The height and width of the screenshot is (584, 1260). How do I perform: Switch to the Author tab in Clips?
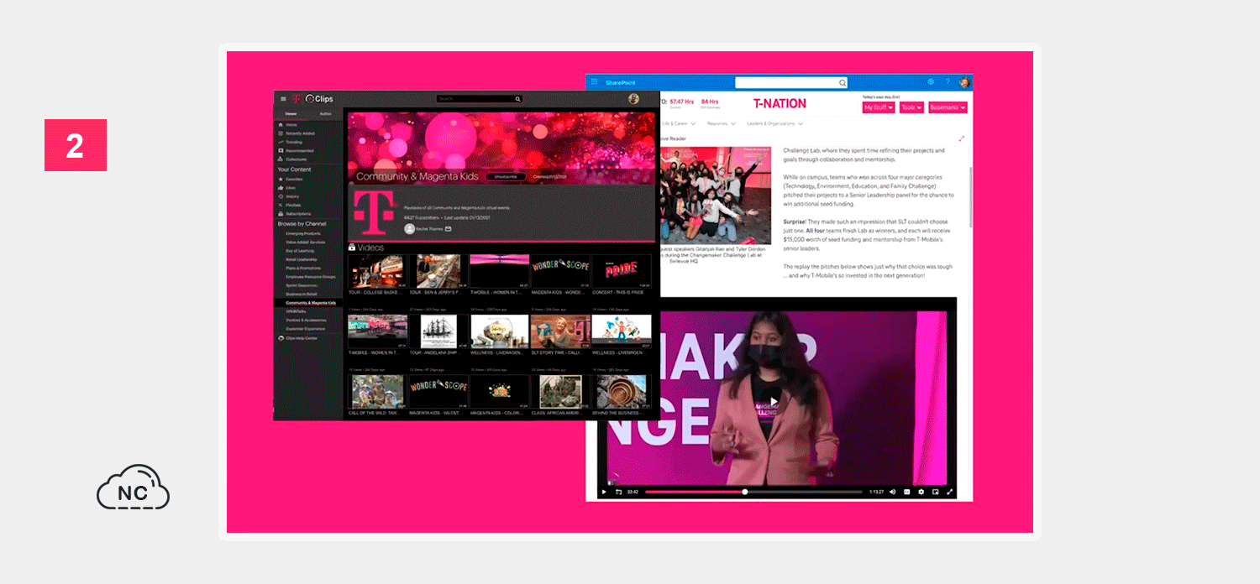(x=325, y=113)
